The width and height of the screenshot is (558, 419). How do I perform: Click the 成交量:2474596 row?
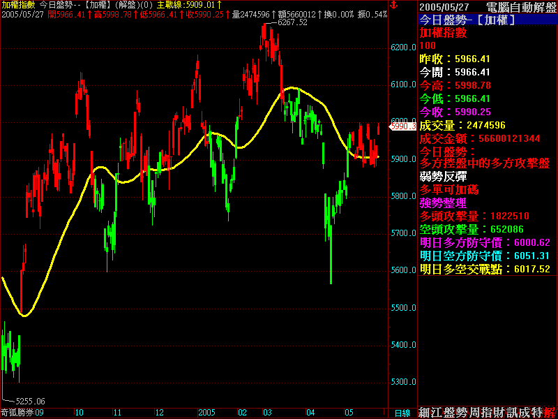462,125
